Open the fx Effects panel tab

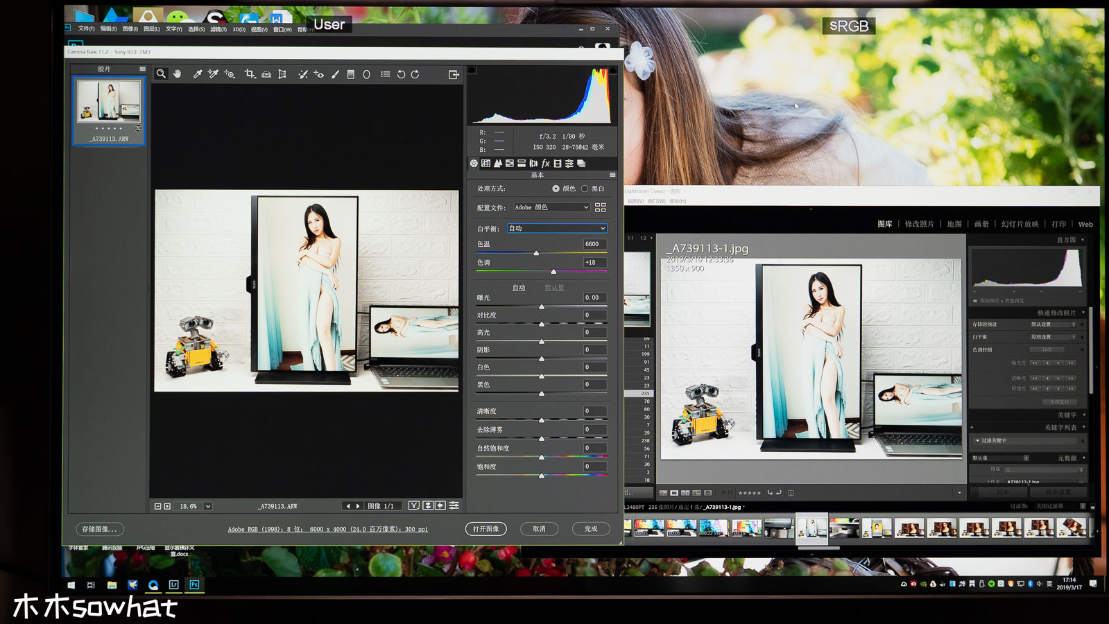546,164
